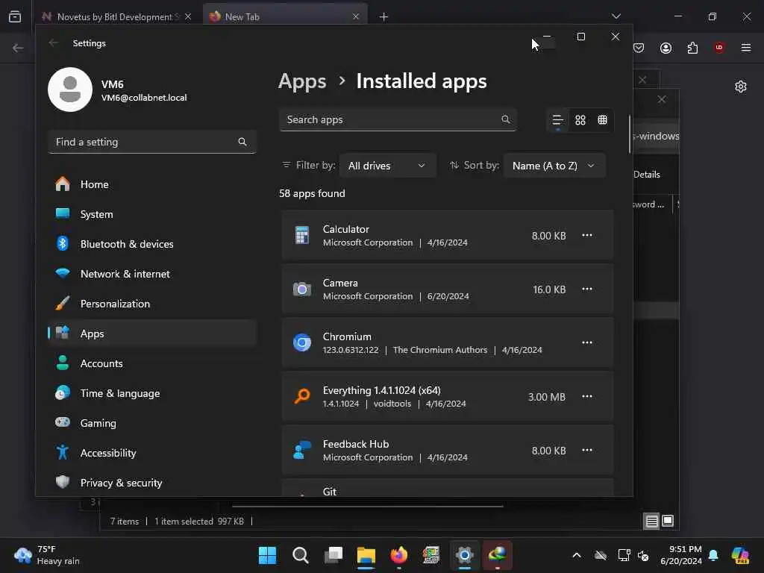Open more options for Feedback Hub
The width and height of the screenshot is (764, 573).
[x=586, y=450]
